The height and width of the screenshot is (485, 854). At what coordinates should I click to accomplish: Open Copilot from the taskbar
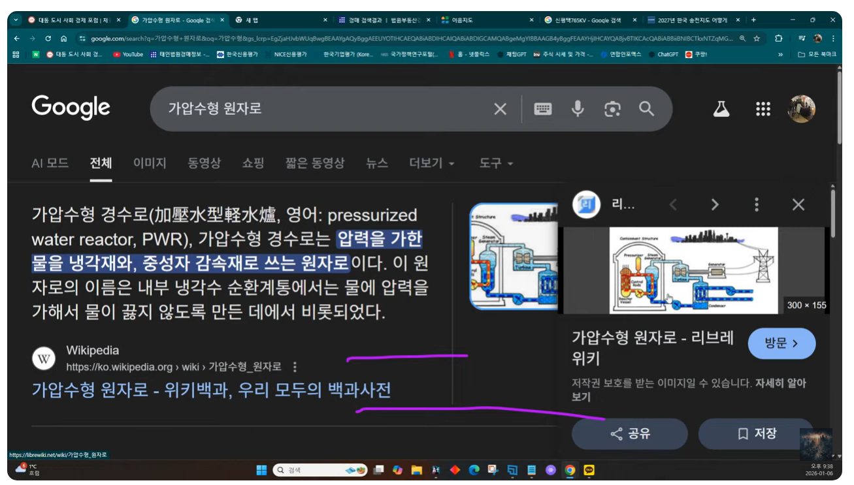[x=397, y=470]
